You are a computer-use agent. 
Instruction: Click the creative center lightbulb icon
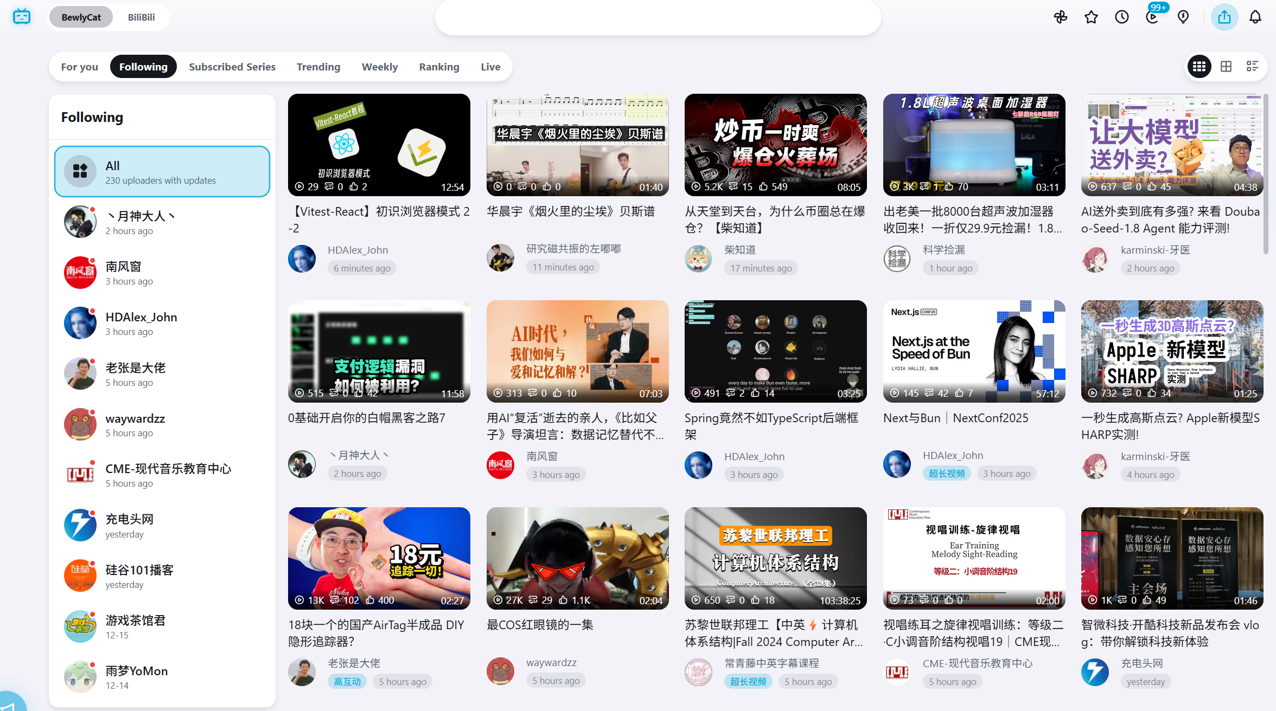[x=1183, y=17]
